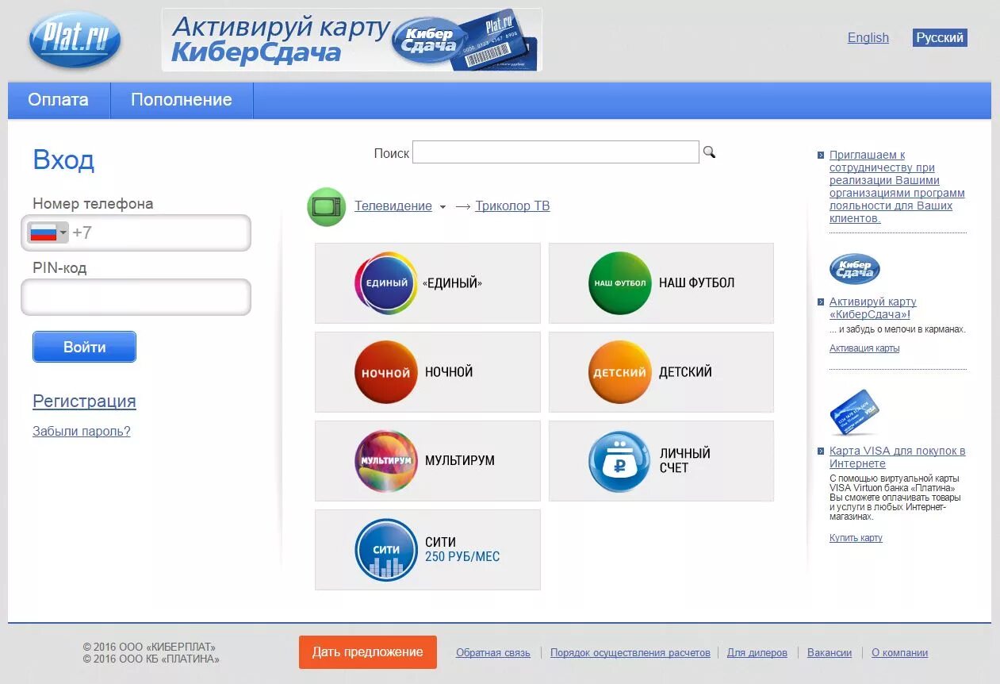Image resolution: width=1000 pixels, height=684 pixels.
Task: Open the Для дилеров footer link
Action: click(757, 653)
